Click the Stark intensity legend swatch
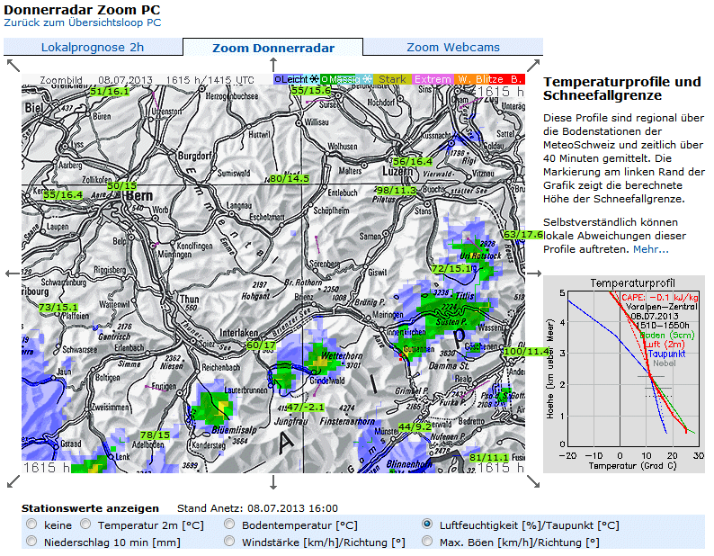This screenshot has height=556, width=714. [392, 79]
